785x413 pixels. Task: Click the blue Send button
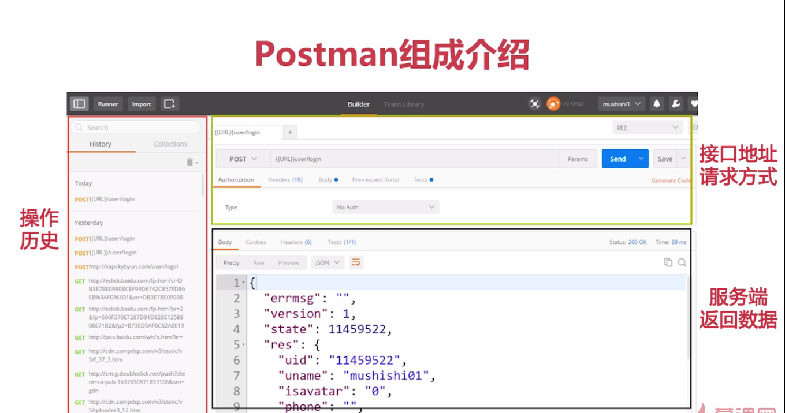click(618, 159)
